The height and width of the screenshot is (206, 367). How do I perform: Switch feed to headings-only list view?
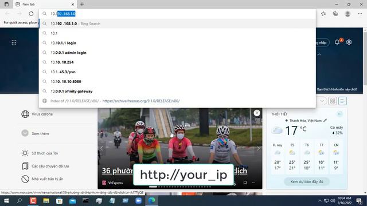coord(342,101)
